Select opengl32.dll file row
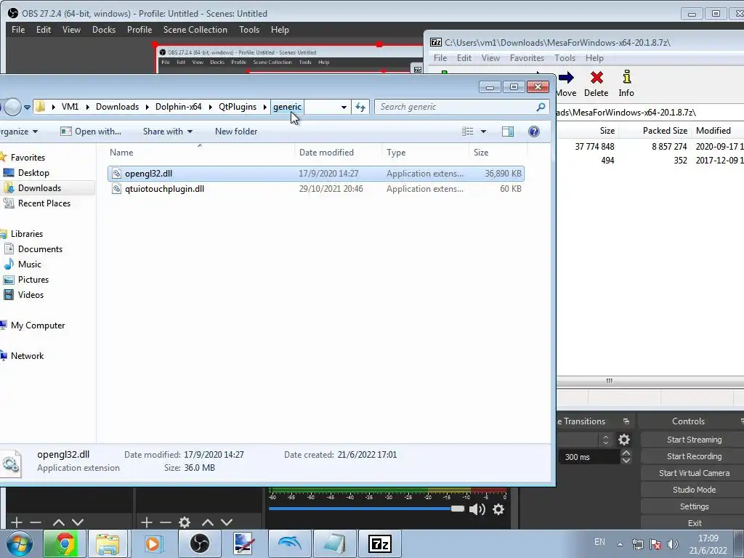This screenshot has height=558, width=744. 316,174
